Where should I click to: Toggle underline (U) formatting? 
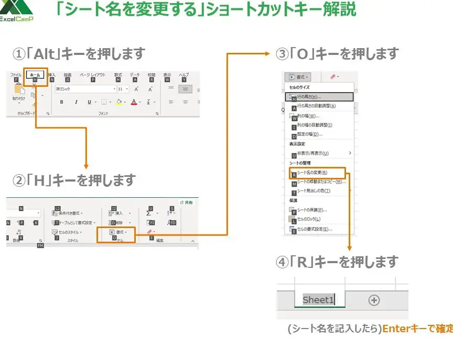click(89, 102)
